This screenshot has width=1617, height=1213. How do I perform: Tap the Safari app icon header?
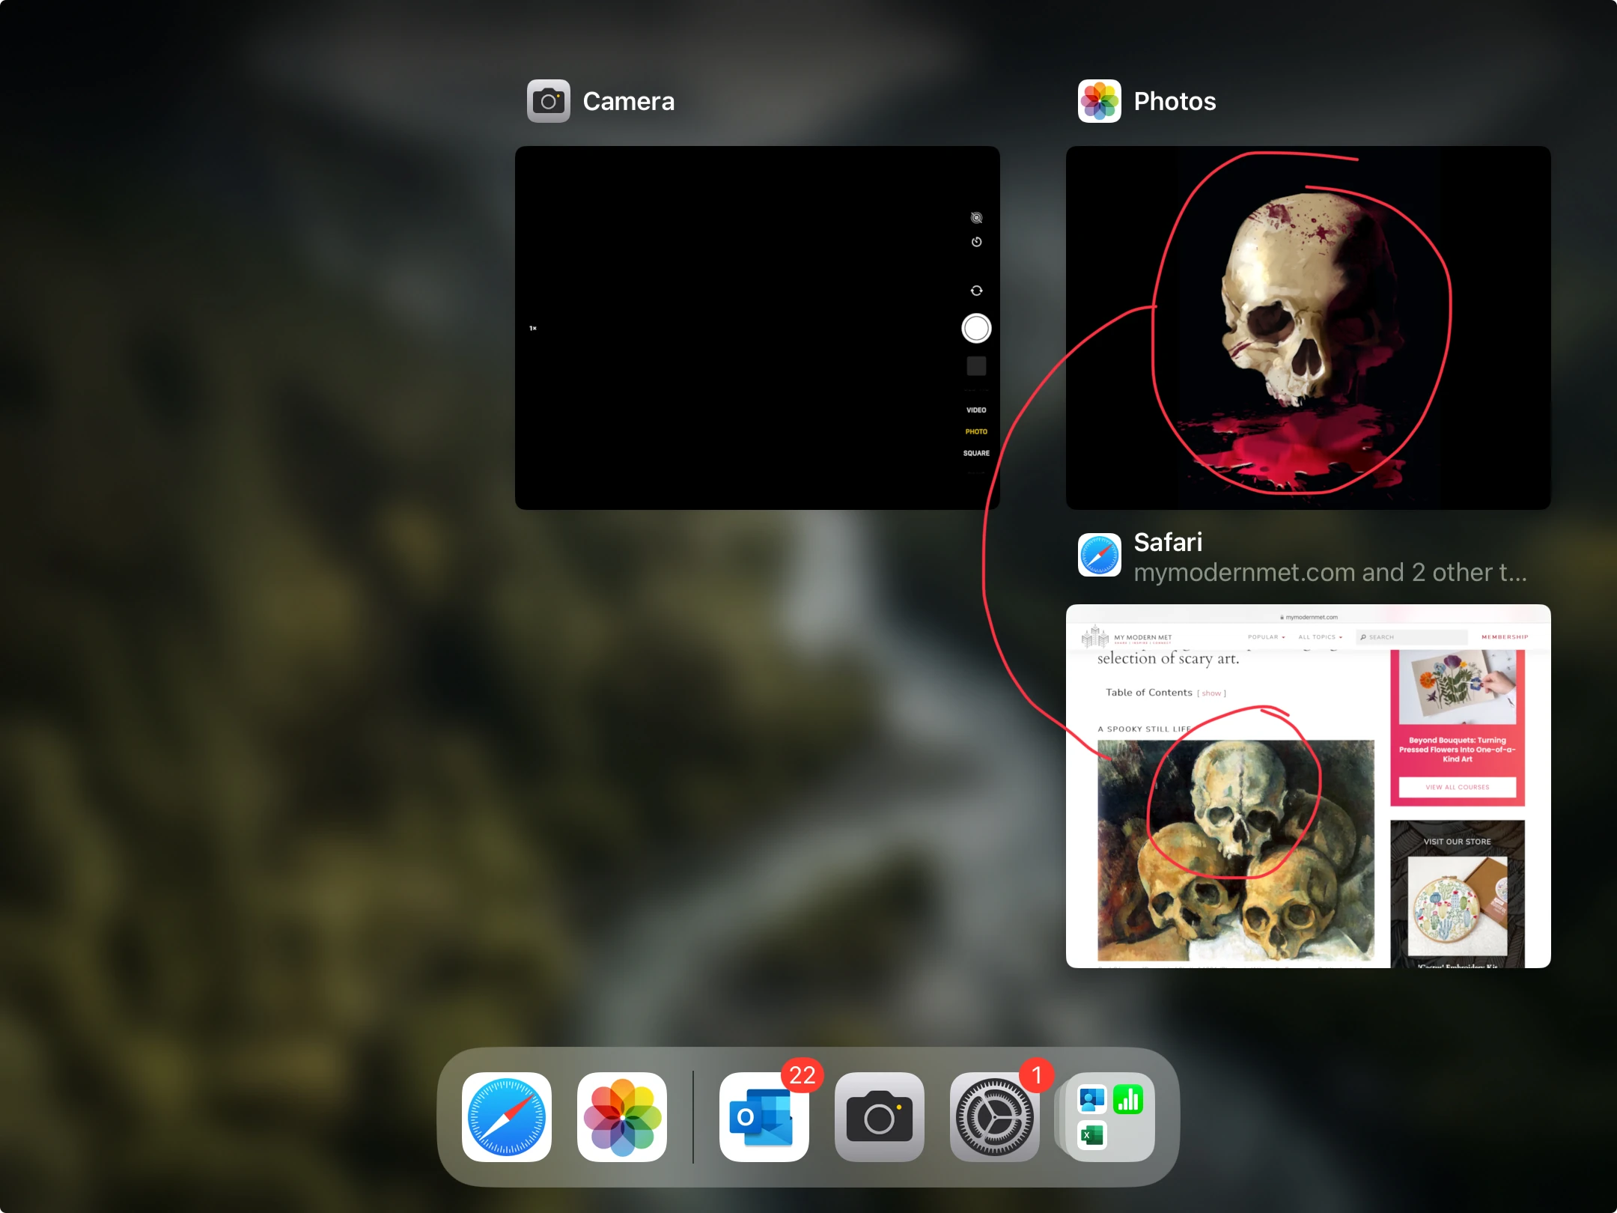click(1099, 555)
